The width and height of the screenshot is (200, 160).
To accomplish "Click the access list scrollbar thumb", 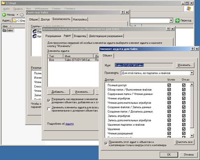I will coord(192,107).
